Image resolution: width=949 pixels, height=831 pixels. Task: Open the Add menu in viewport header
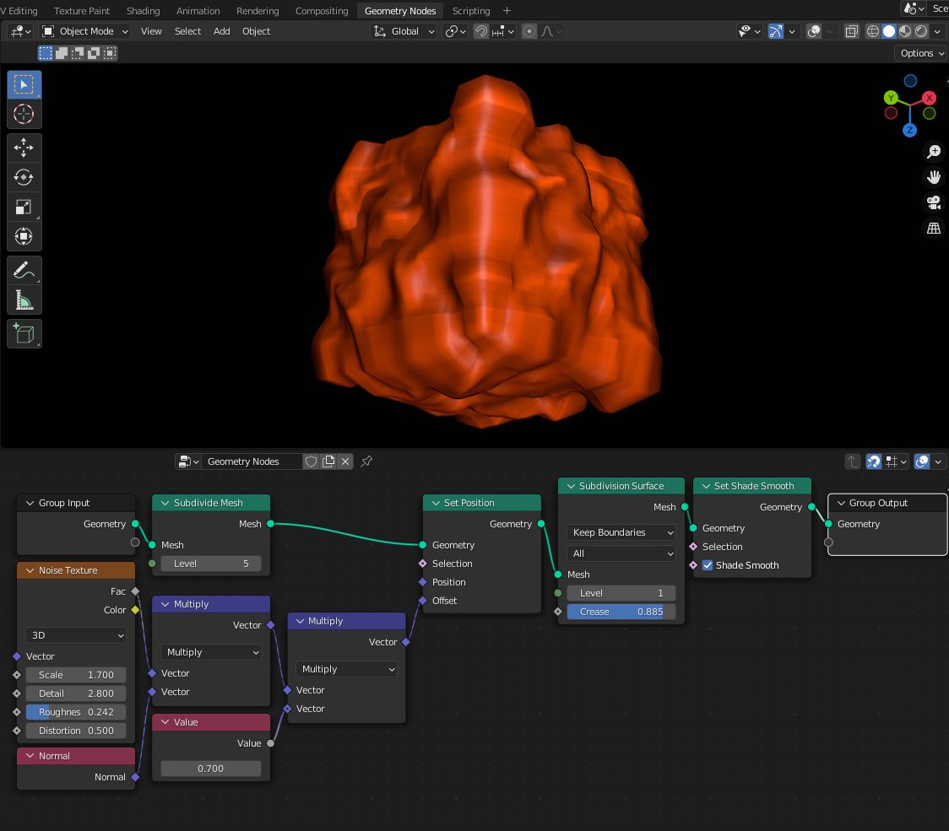(x=221, y=31)
